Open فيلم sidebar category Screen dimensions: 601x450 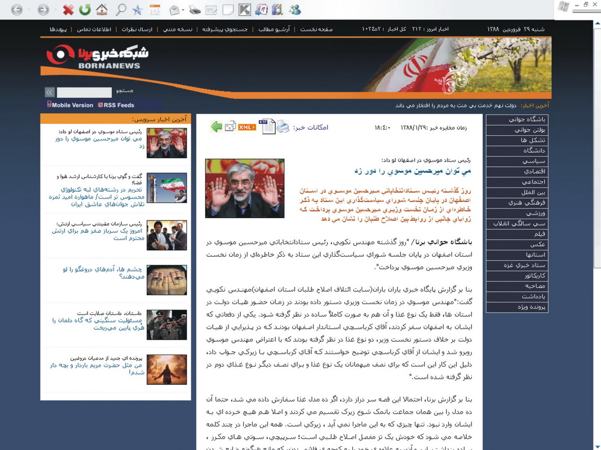pos(517,234)
